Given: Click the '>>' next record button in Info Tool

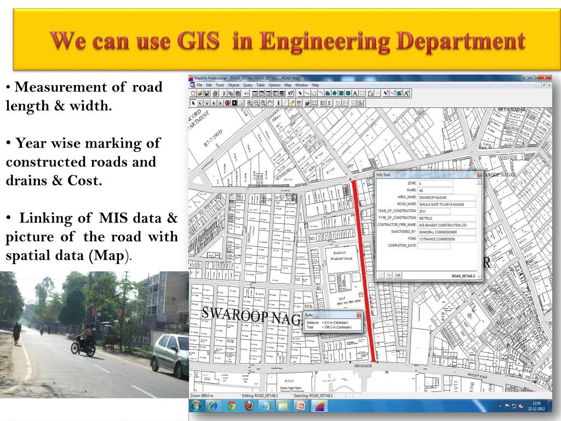Looking at the screenshot, I should coord(389,275).
